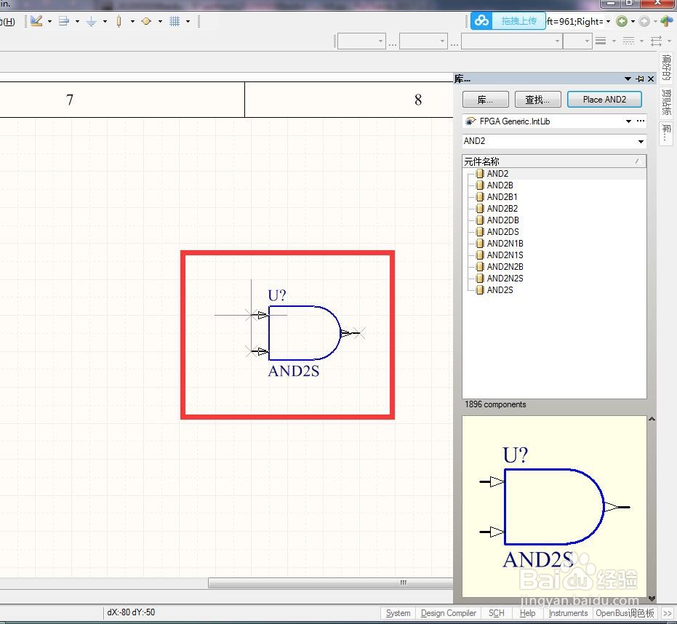Select AND2S in component list
This screenshot has width=677, height=624.
click(500, 290)
